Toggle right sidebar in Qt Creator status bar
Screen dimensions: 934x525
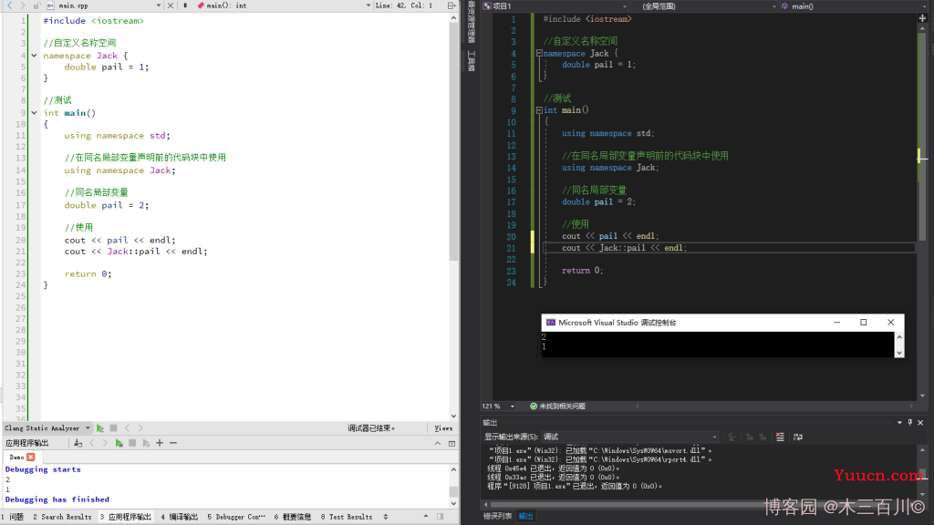tap(440, 517)
